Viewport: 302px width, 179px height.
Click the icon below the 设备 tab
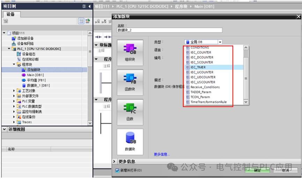tap(6, 21)
